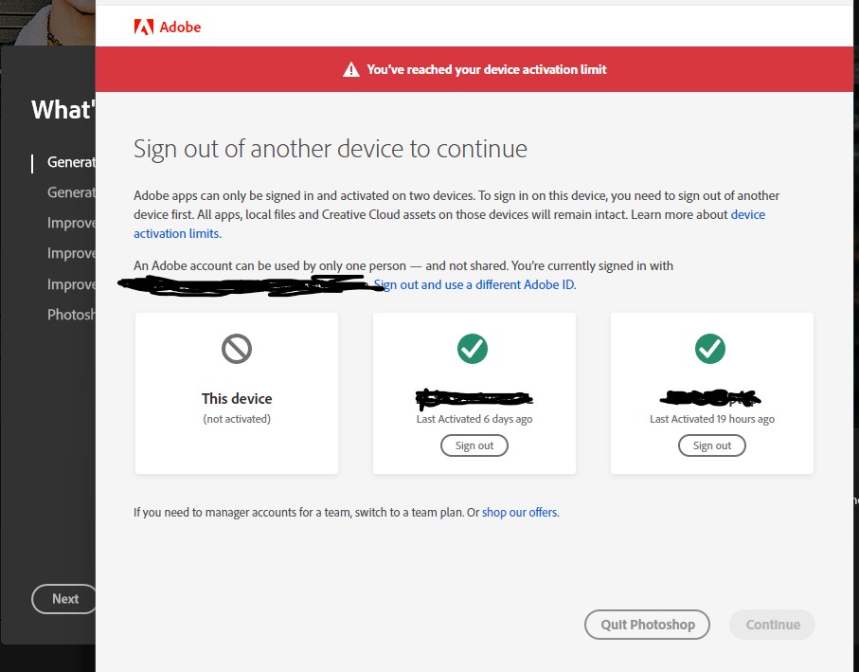Sign out the device last activated 19 hours ago
The image size is (859, 672).
(711, 445)
